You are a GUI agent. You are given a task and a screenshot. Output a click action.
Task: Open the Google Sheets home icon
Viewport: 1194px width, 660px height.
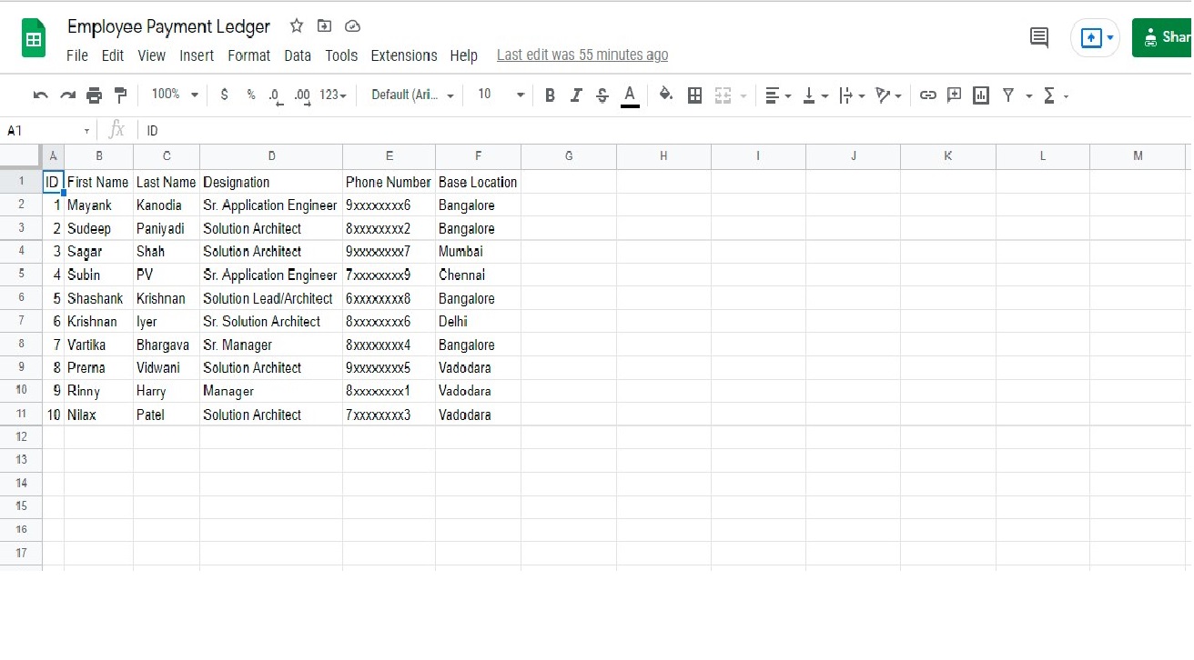tap(34, 38)
